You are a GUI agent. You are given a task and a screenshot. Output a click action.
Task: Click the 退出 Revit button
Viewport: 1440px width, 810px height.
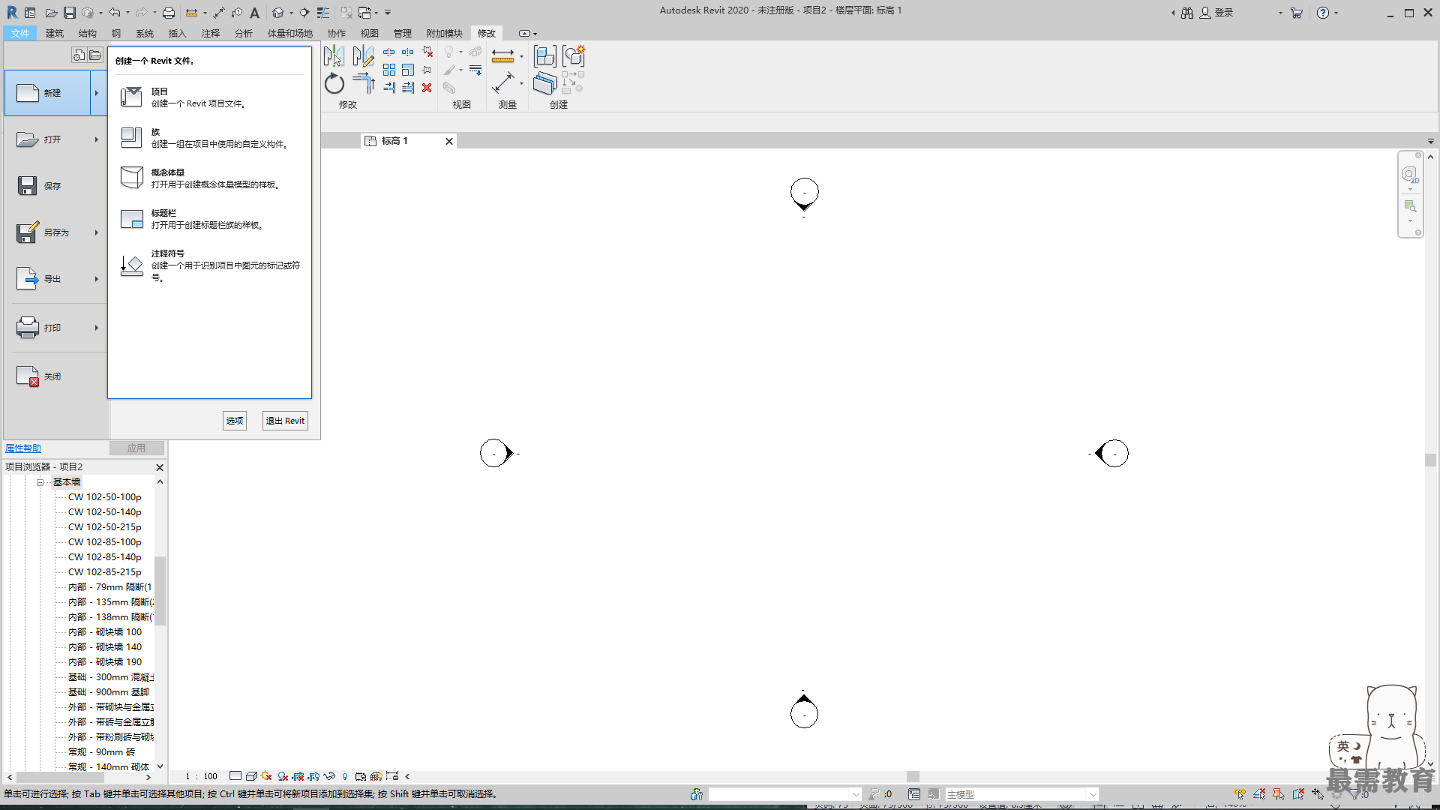pos(285,421)
